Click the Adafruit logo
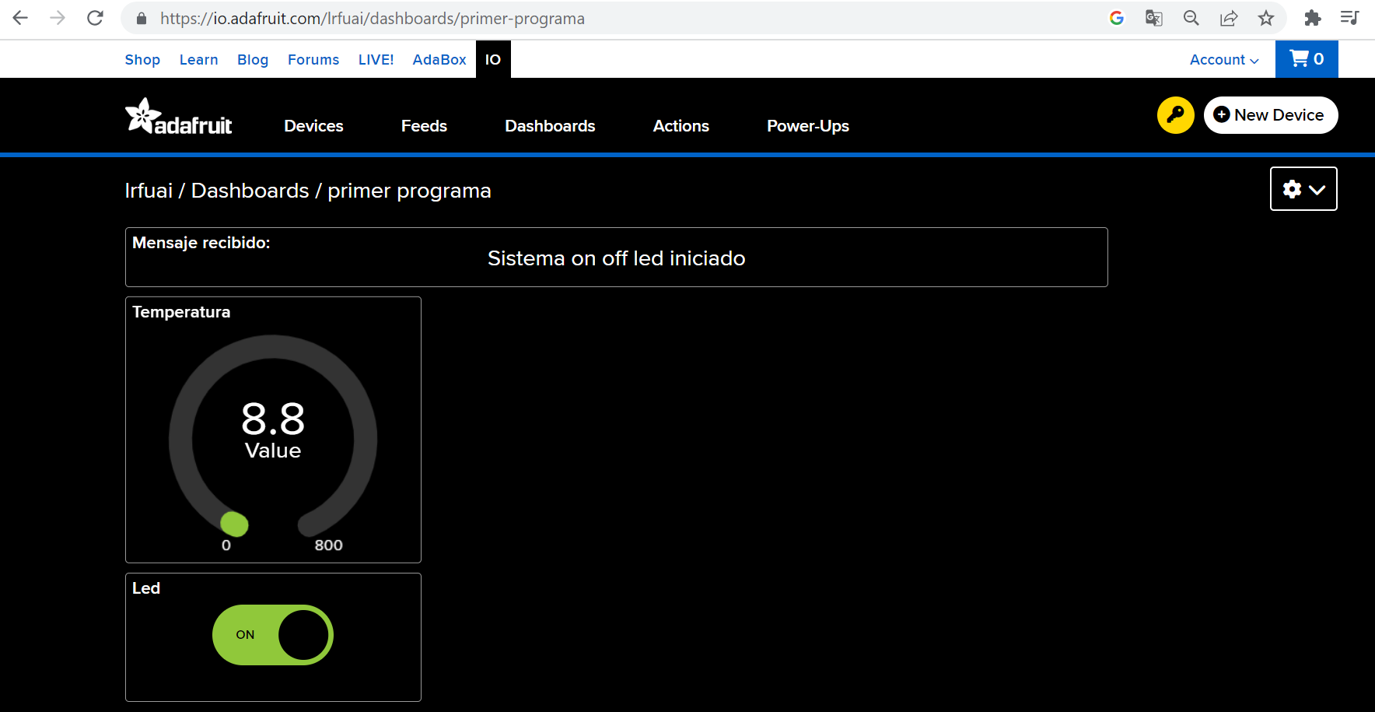 click(x=179, y=117)
